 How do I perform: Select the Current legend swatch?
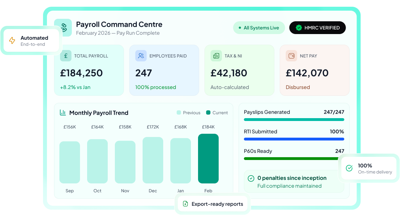click(208, 112)
